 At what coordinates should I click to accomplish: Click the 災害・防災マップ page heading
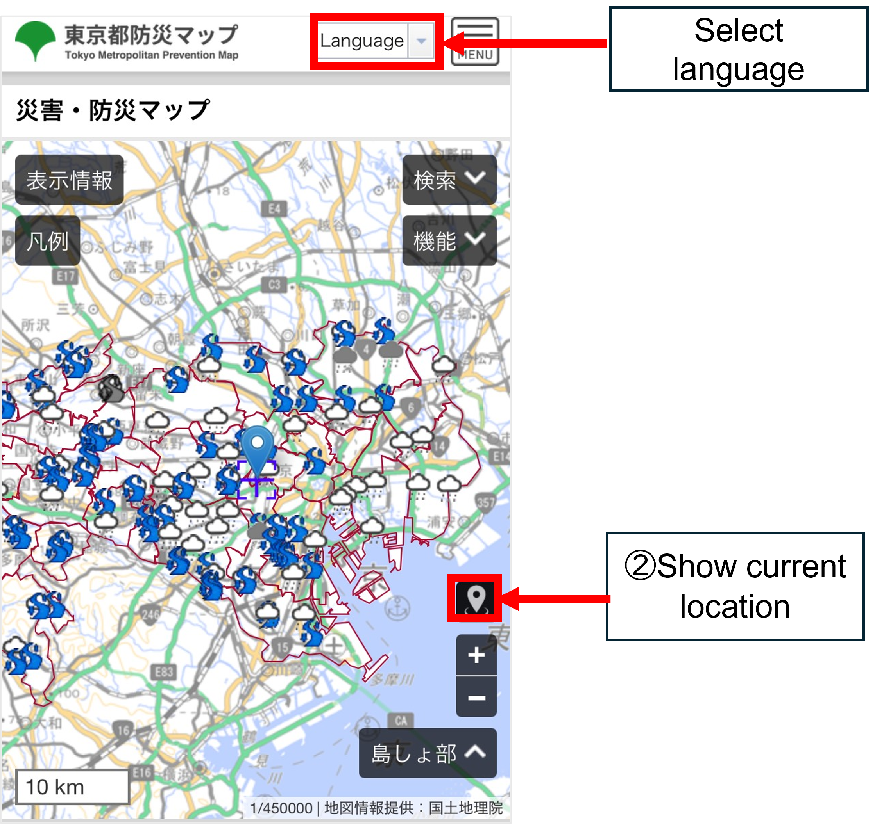[x=113, y=110]
